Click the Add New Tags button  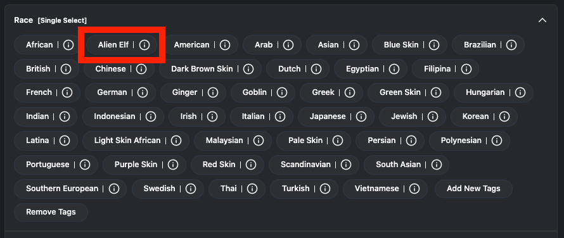[x=473, y=189]
